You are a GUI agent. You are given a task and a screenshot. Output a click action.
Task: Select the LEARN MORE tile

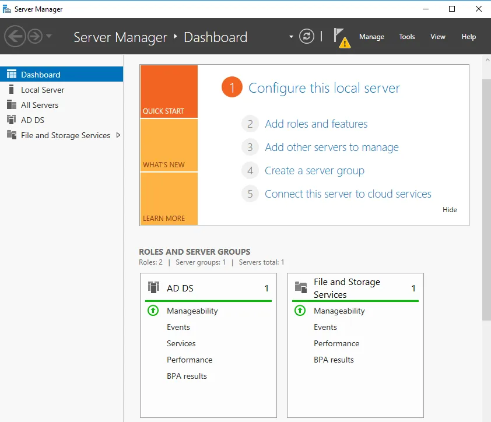[x=169, y=199]
